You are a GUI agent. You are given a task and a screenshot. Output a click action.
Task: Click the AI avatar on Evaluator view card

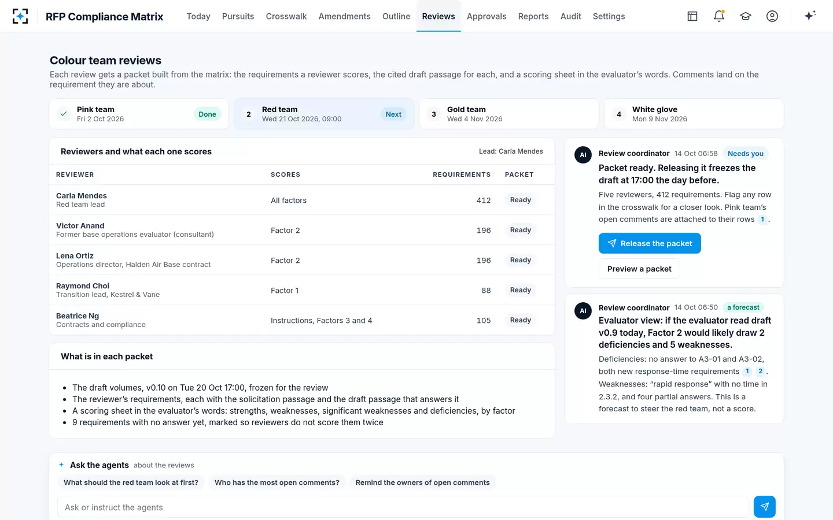tap(583, 311)
